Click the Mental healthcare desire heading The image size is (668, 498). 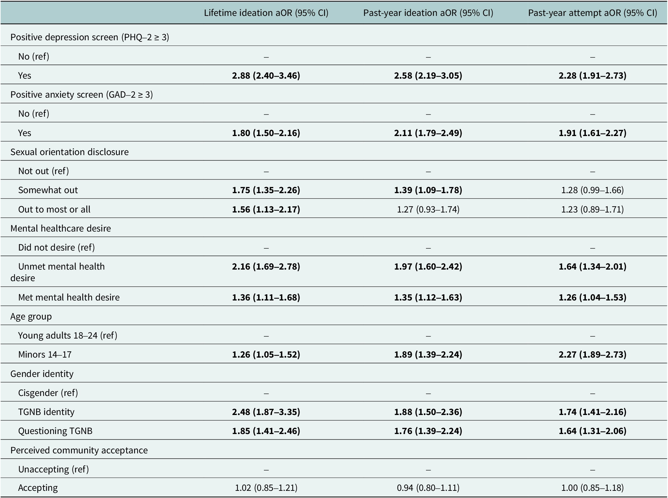pyautogui.click(x=61, y=228)
